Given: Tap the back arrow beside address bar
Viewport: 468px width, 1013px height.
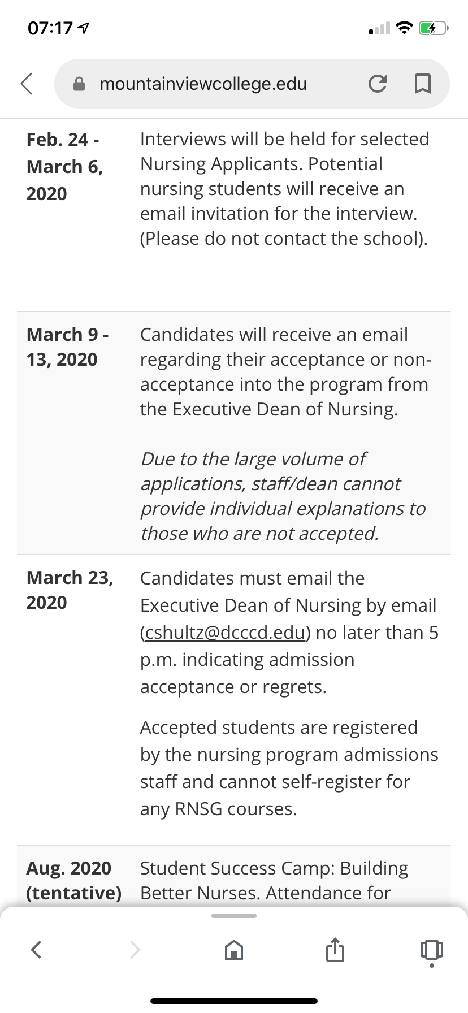Looking at the screenshot, I should coord(27,84).
